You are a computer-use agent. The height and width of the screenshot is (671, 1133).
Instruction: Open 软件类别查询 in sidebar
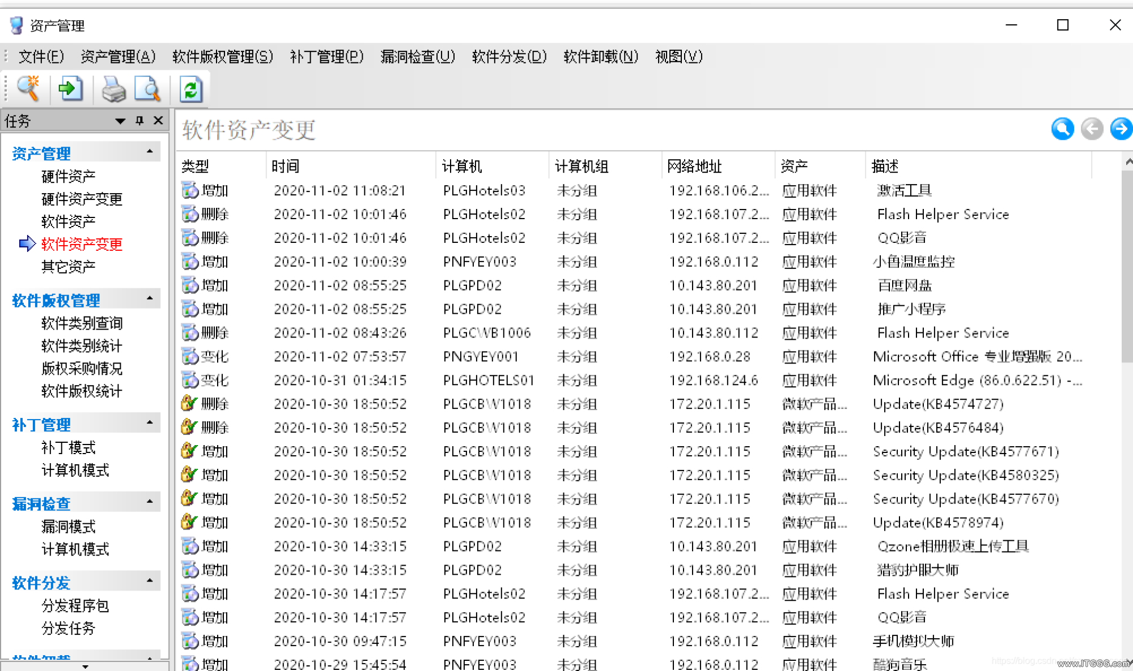click(x=82, y=323)
